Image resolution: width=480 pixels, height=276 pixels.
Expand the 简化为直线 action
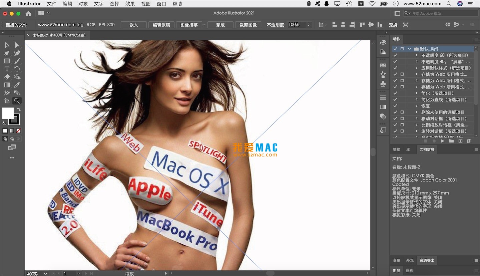click(x=416, y=100)
